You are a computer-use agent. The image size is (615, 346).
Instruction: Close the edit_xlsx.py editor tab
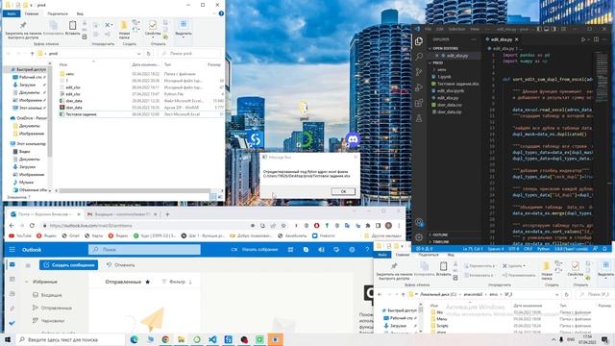[517, 39]
